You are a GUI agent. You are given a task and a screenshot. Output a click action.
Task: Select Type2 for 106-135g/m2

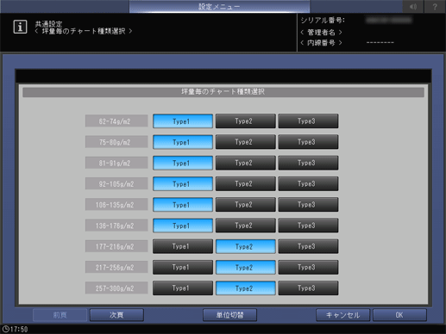[245, 205]
